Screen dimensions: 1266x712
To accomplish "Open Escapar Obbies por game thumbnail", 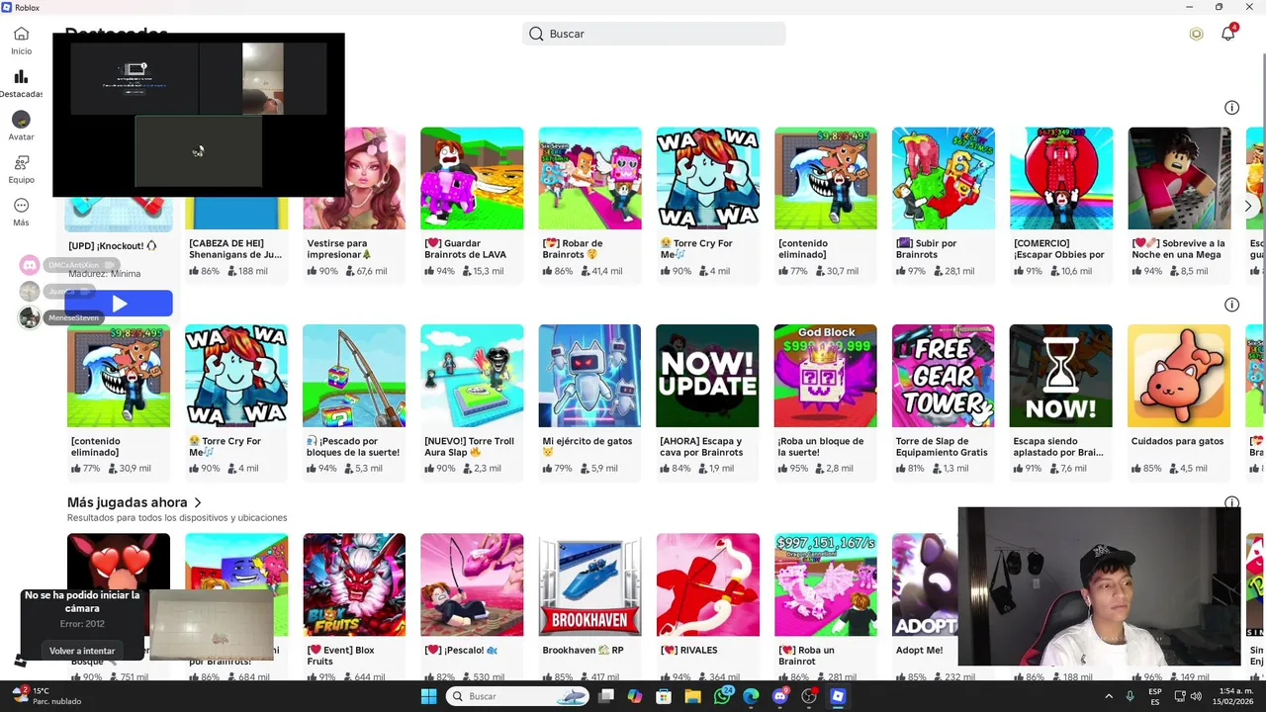I will pos(1061,178).
